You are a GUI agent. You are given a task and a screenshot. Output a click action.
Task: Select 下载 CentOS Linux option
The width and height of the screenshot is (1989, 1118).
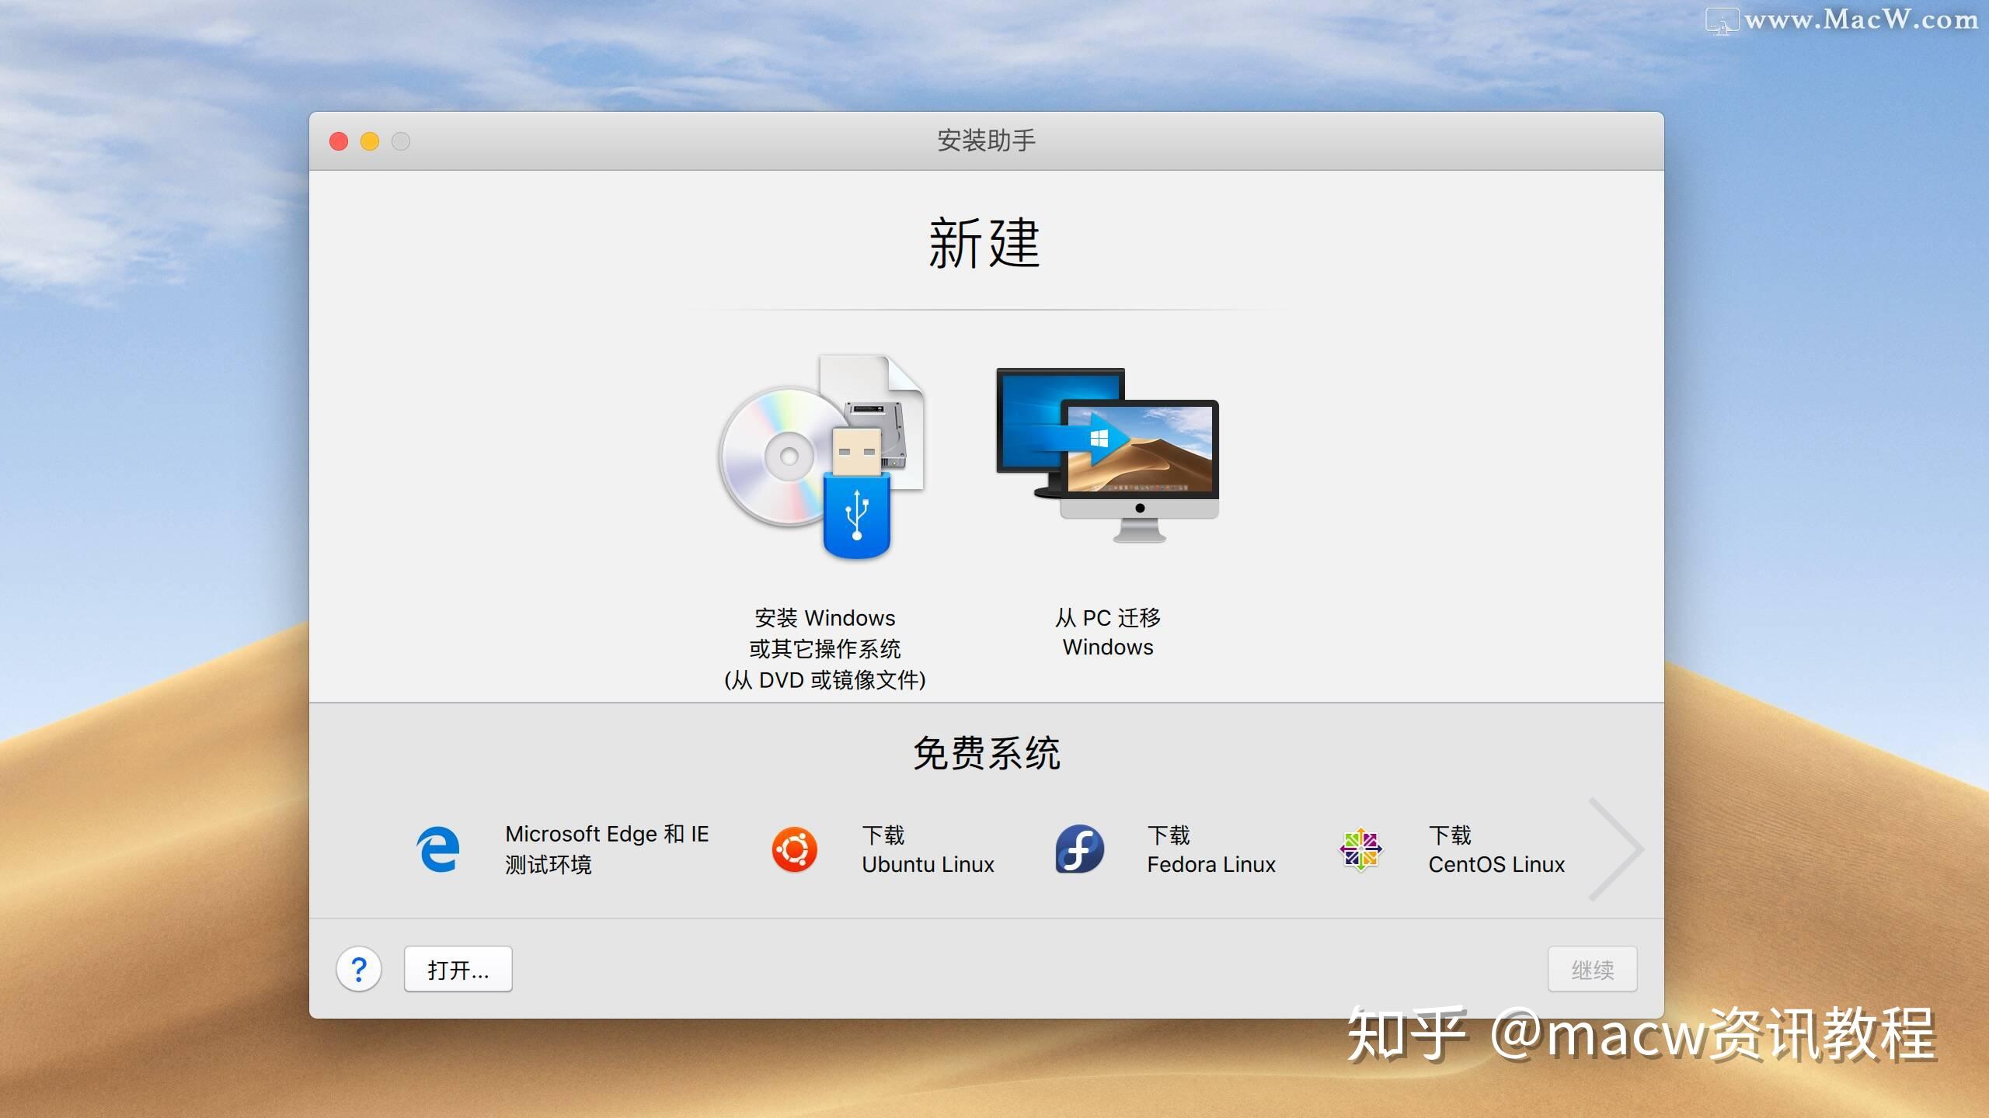pyautogui.click(x=1496, y=849)
